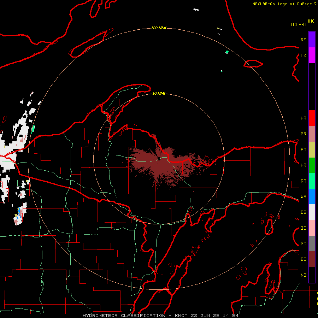Screen dimensions: 318x318
Task: Click the GR legend color swatch
Action: coord(312,134)
